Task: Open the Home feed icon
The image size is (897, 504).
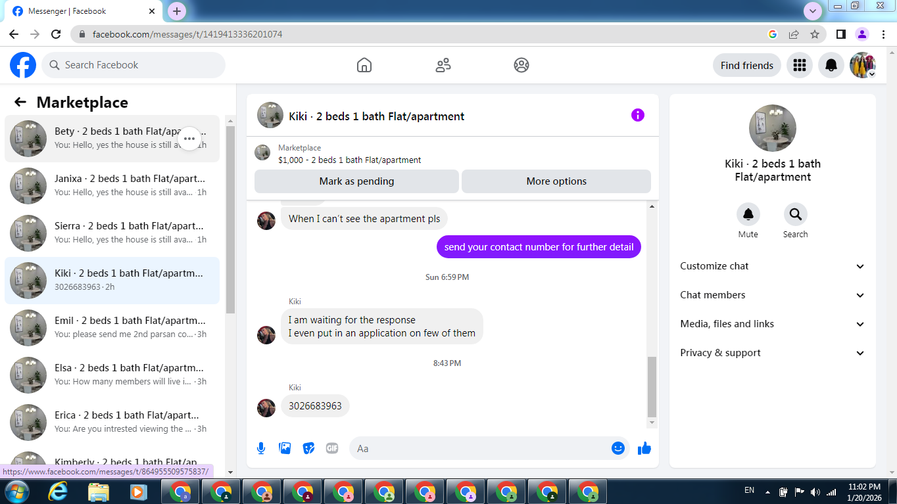Action: click(364, 65)
